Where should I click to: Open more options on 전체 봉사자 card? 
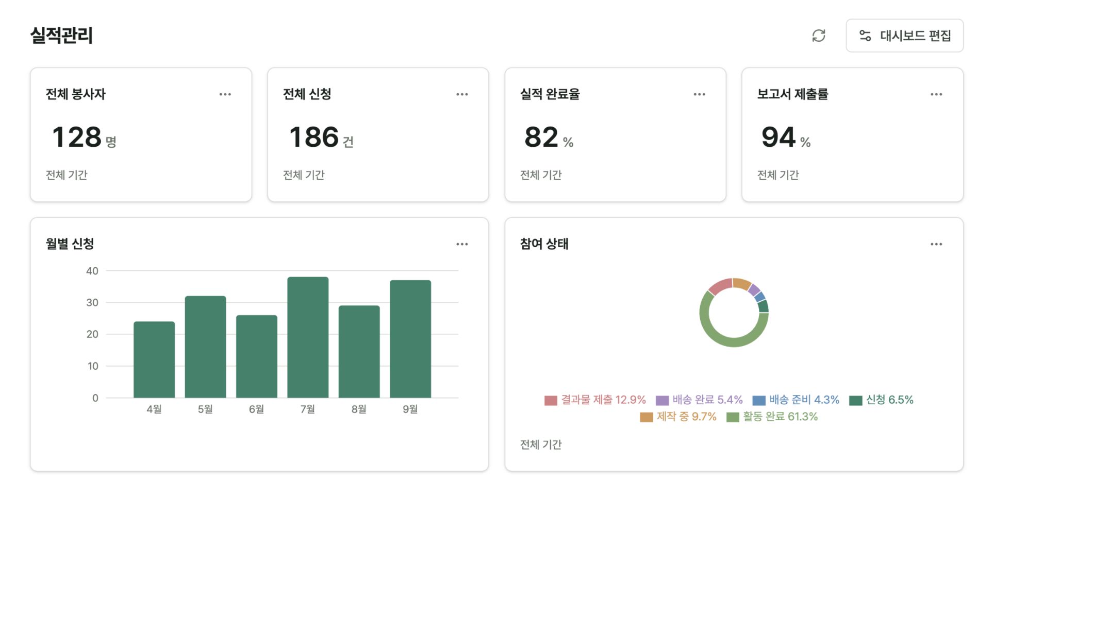pyautogui.click(x=225, y=94)
